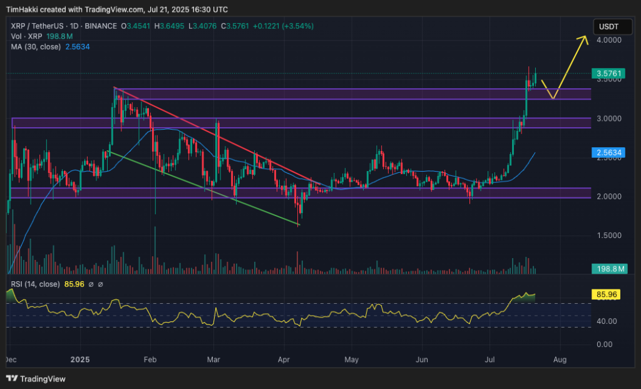Select the Vol · XRP indicator legend

pos(24,36)
